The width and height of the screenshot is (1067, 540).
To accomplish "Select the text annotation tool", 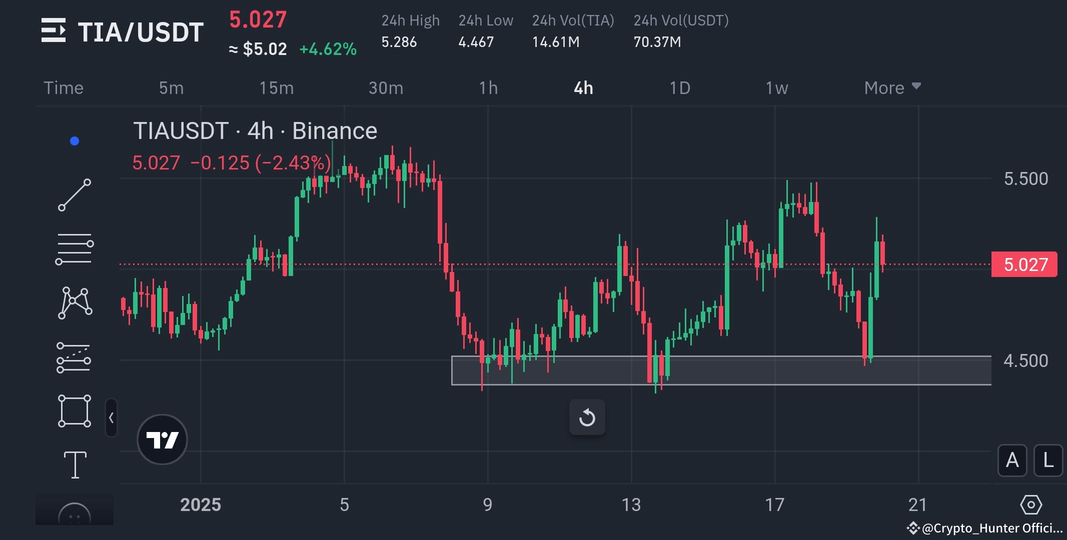I will point(75,464).
